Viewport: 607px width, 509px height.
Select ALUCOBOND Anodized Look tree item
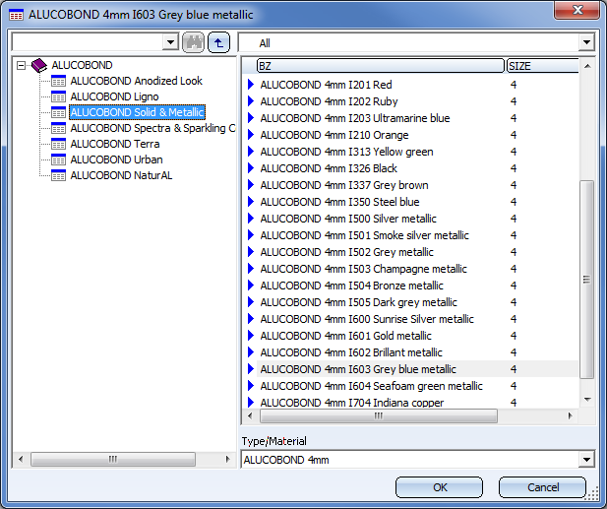pos(137,81)
